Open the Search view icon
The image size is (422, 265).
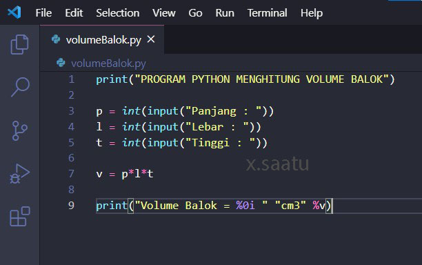tap(20, 87)
